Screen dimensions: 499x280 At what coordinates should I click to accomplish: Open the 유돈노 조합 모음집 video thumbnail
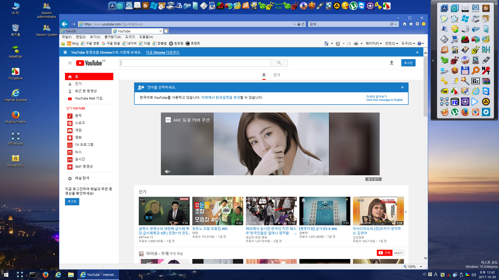(218, 211)
